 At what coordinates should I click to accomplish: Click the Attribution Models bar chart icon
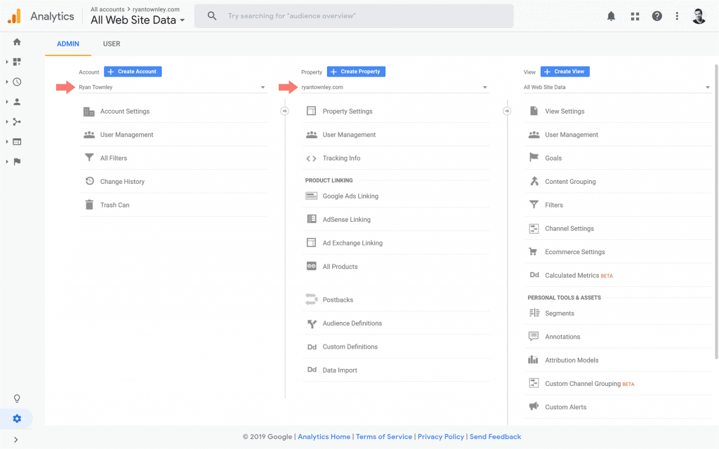click(x=534, y=360)
